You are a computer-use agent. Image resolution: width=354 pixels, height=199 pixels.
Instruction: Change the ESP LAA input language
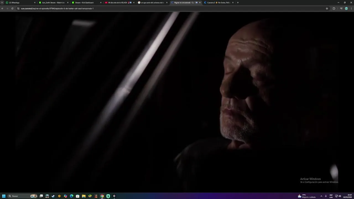(331, 196)
